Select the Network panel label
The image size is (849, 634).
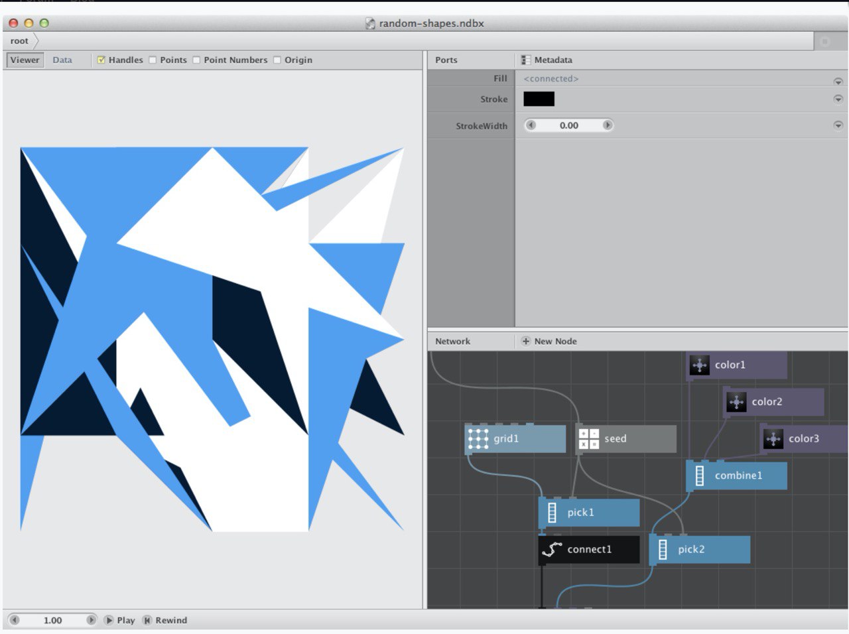(x=452, y=341)
